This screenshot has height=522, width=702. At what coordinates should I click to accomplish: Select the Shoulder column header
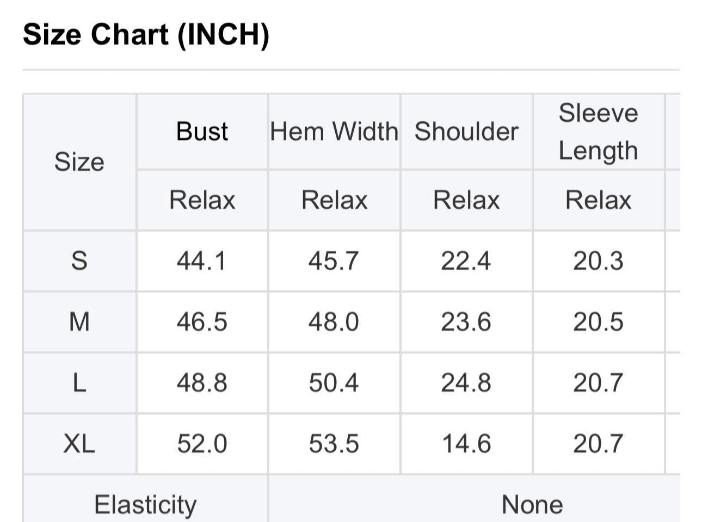[x=466, y=132]
